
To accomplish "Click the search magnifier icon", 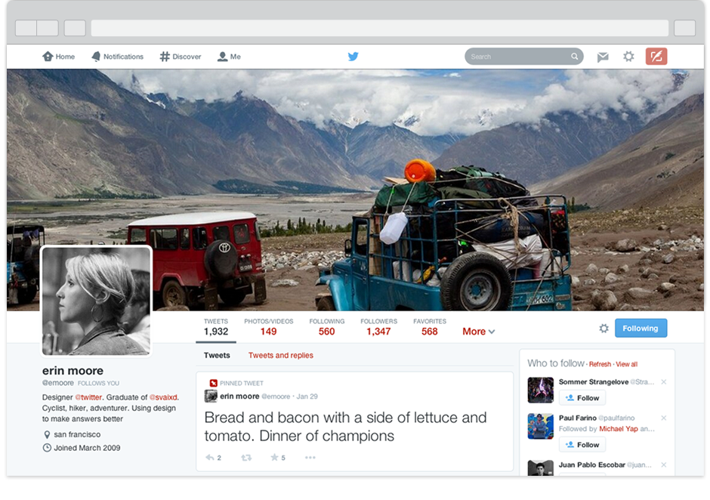I will coord(575,57).
